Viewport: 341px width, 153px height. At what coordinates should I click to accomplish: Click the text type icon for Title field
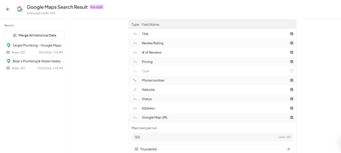point(135,34)
